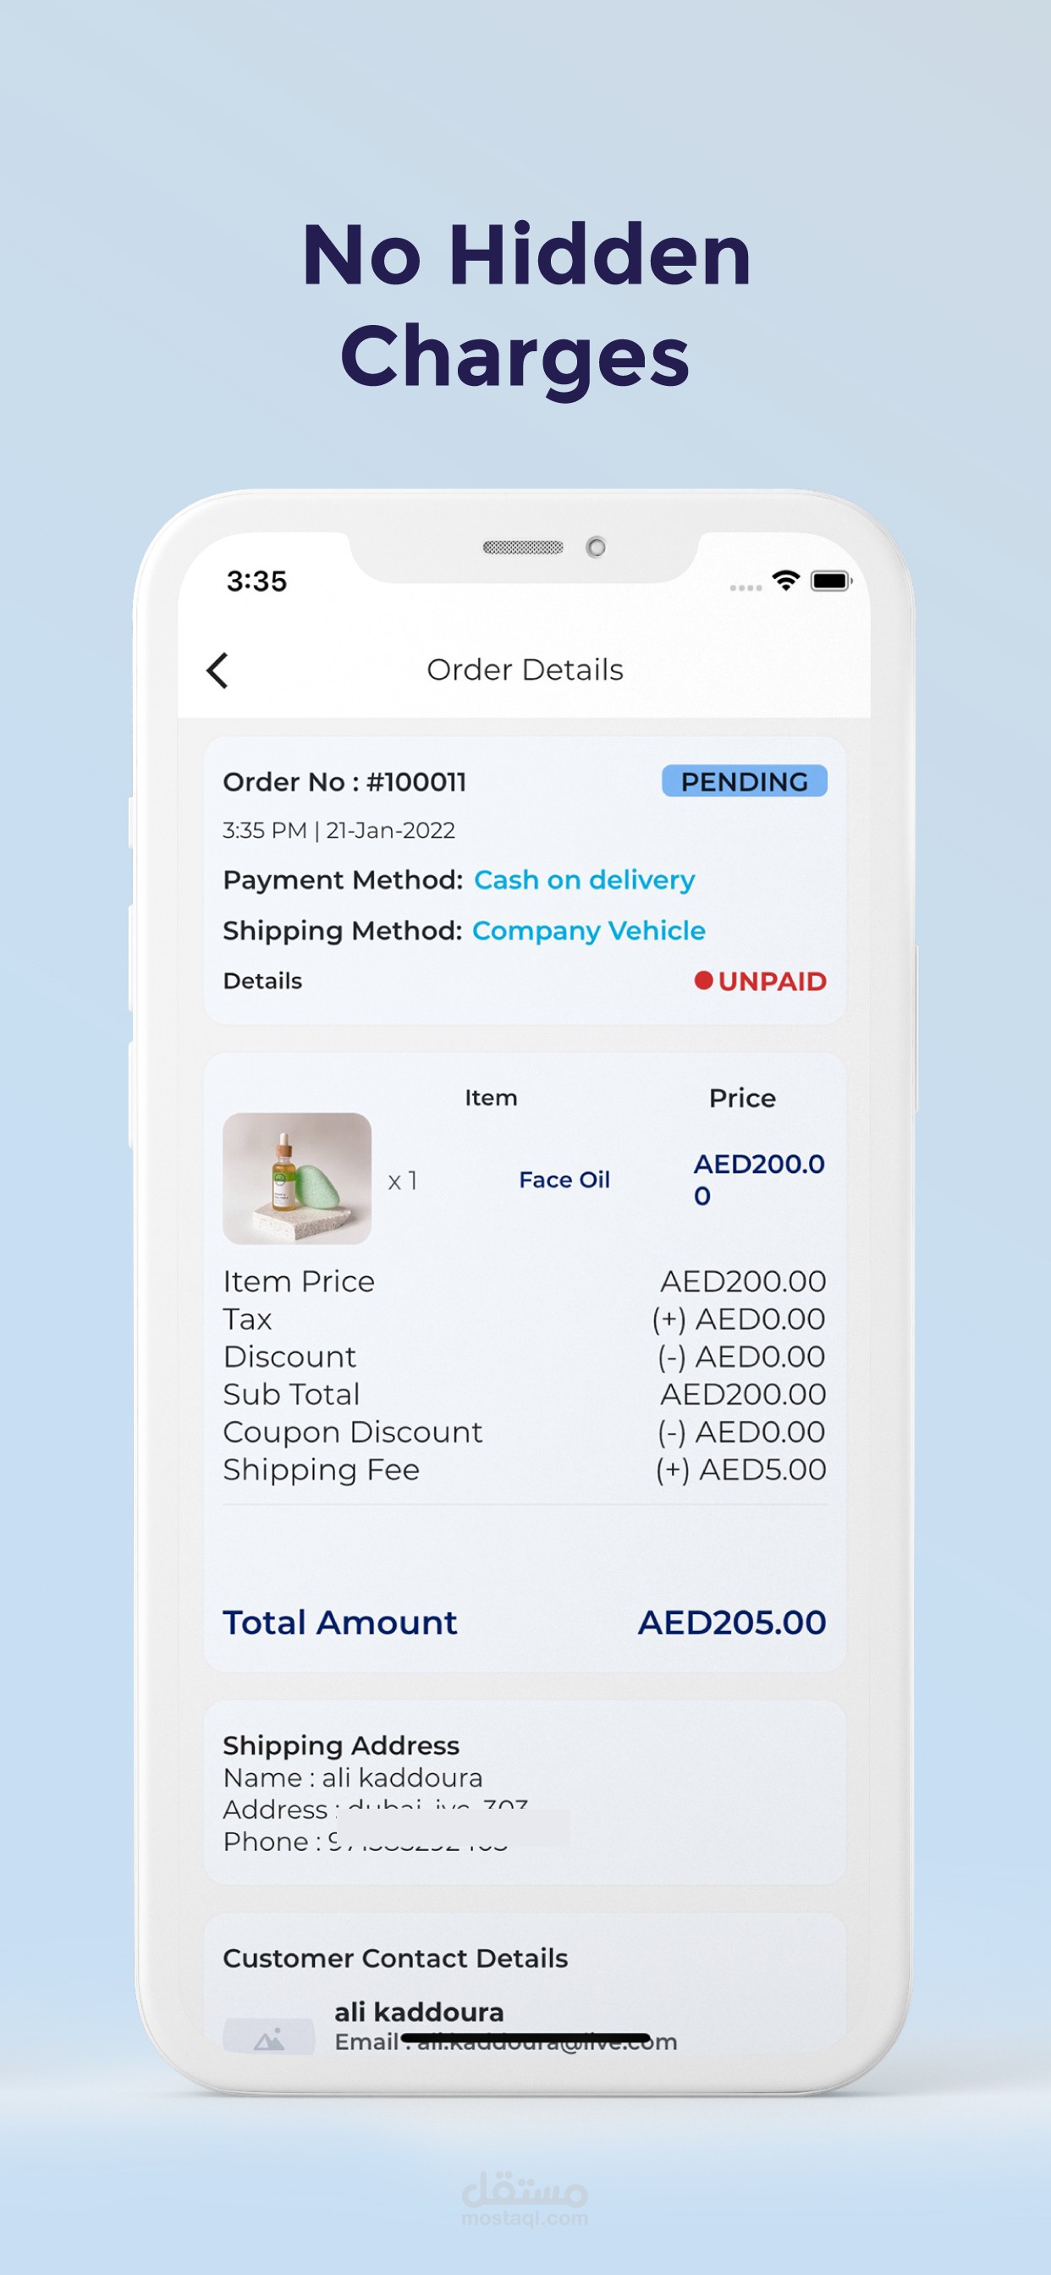Tap the Shipping Fee AED5.00 row

click(x=525, y=1469)
